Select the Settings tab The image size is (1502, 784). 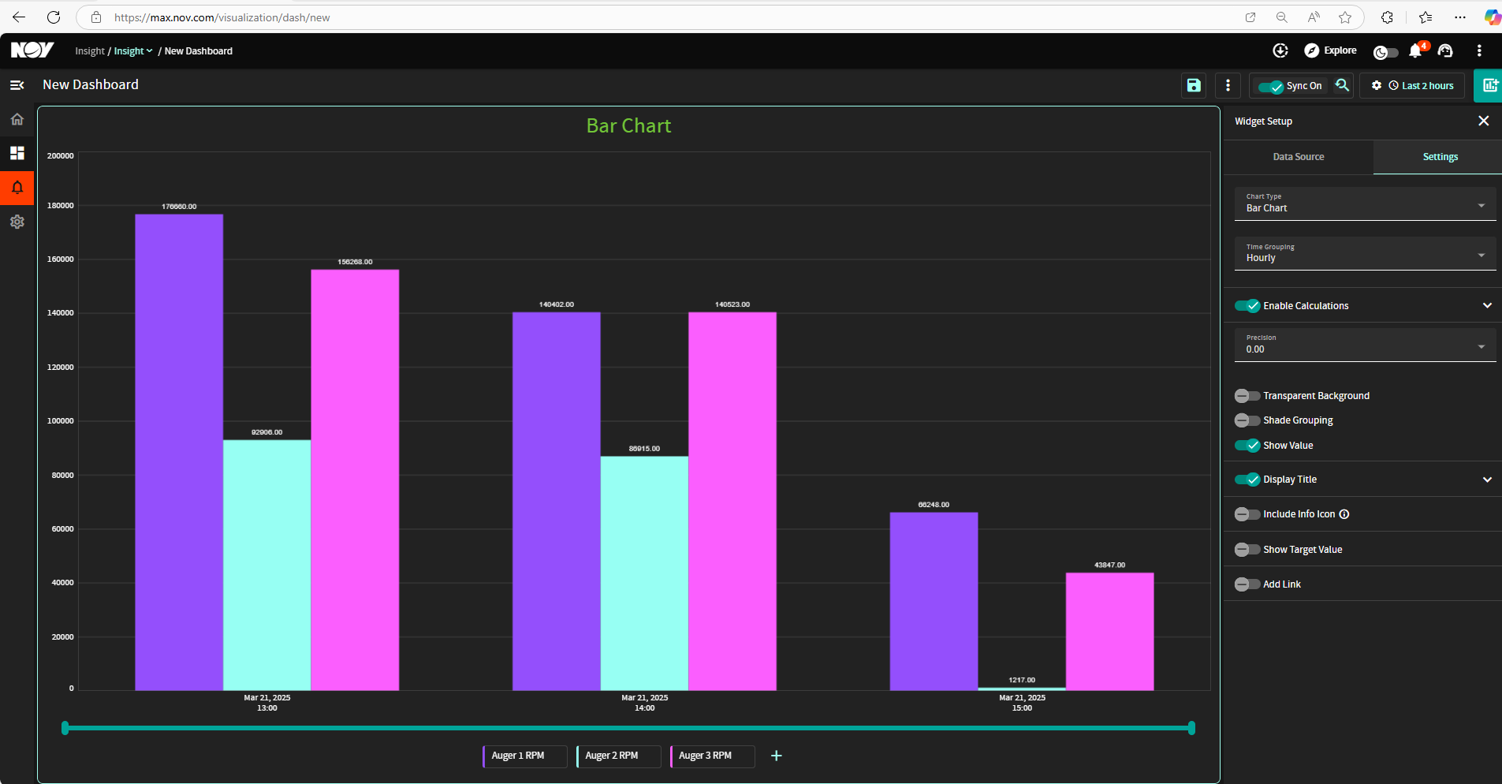click(x=1440, y=157)
